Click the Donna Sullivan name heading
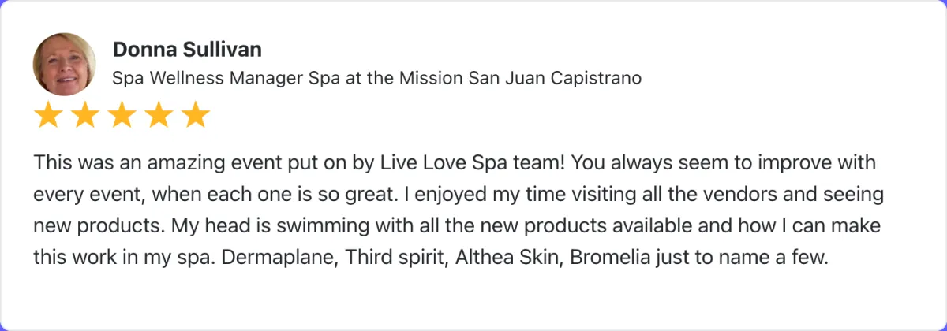 click(187, 50)
